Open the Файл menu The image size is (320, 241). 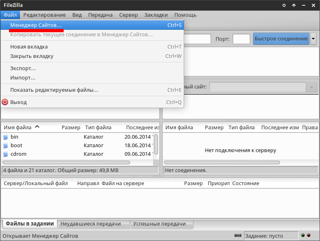[x=10, y=15]
